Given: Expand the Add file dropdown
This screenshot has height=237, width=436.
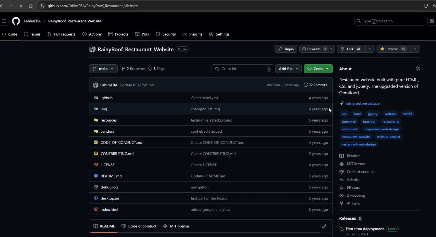Looking at the screenshot, I should click(x=288, y=69).
